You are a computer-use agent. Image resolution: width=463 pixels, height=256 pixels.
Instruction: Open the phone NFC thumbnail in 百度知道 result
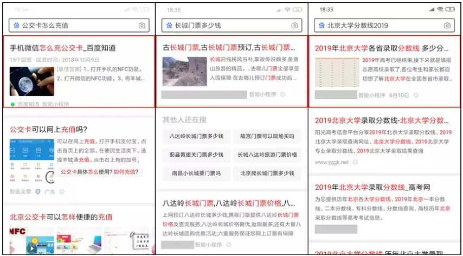pos(32,81)
